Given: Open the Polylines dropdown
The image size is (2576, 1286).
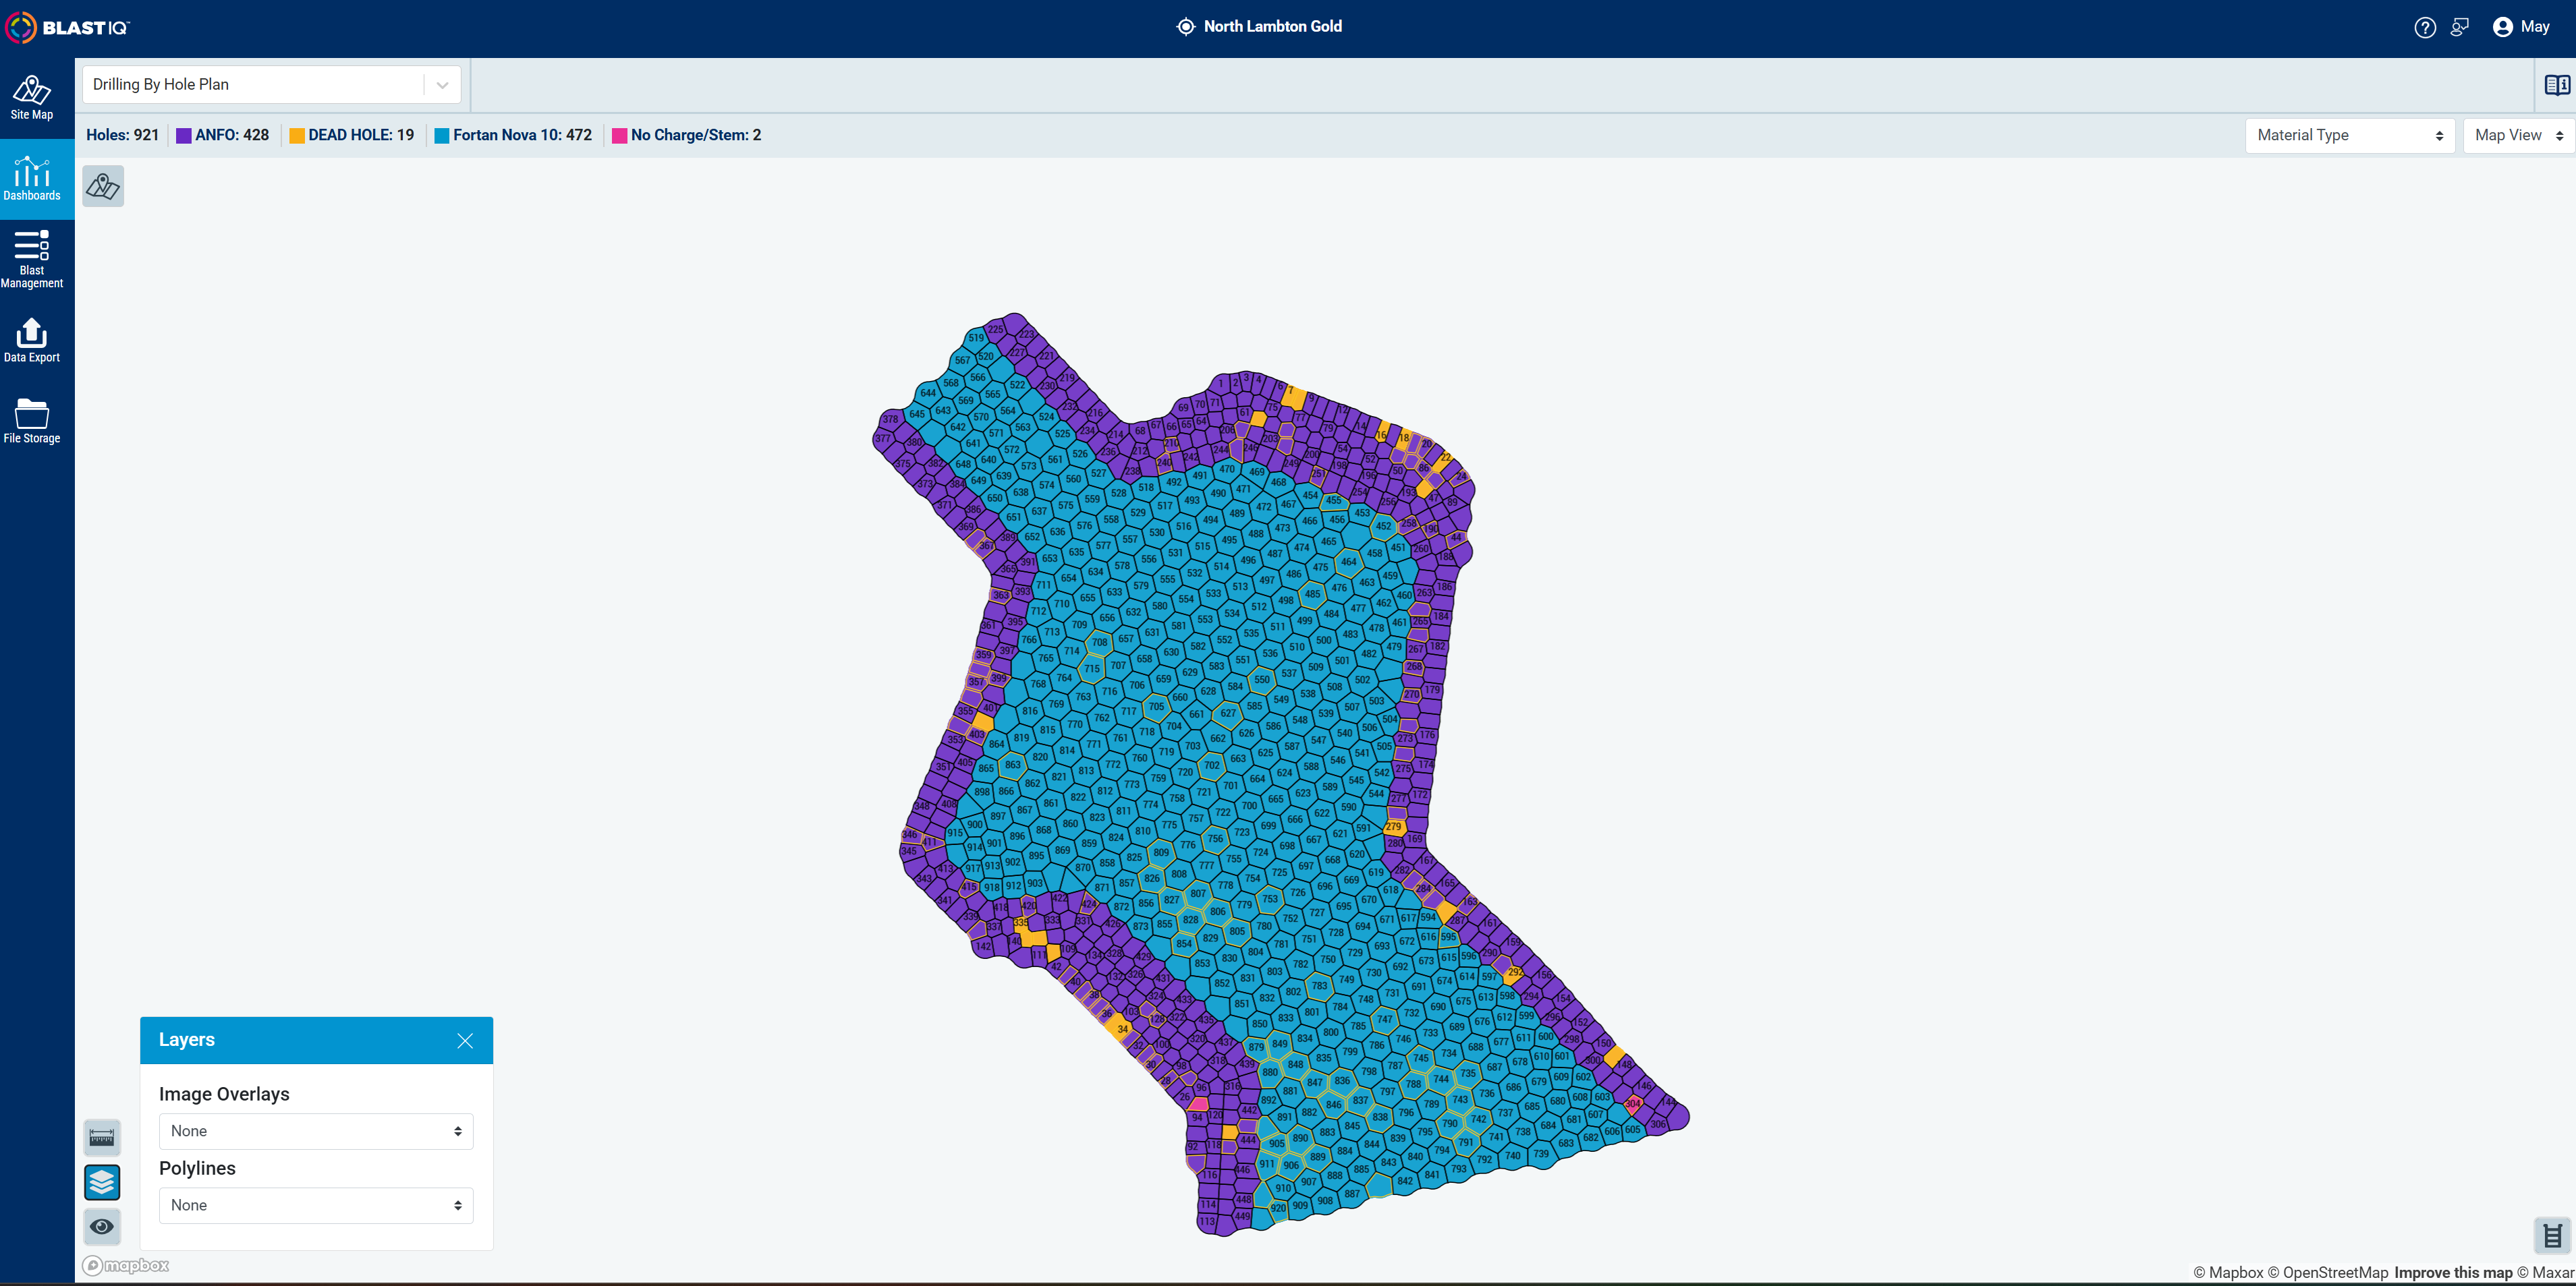Looking at the screenshot, I should 316,1205.
